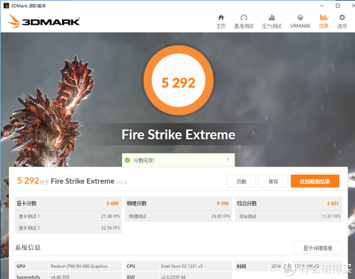355x279 pixels.
Task: Click the 5 292 score circle
Action: pos(179,80)
